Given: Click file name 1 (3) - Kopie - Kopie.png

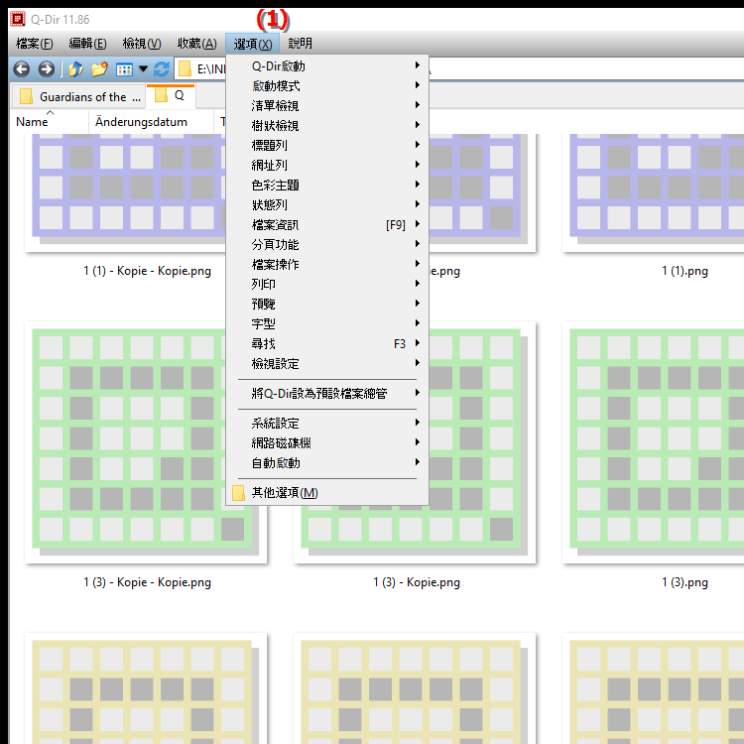Looking at the screenshot, I should [x=147, y=582].
